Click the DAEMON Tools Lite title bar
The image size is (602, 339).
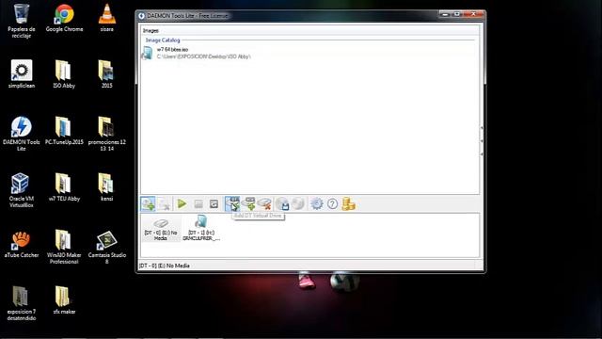pos(288,16)
